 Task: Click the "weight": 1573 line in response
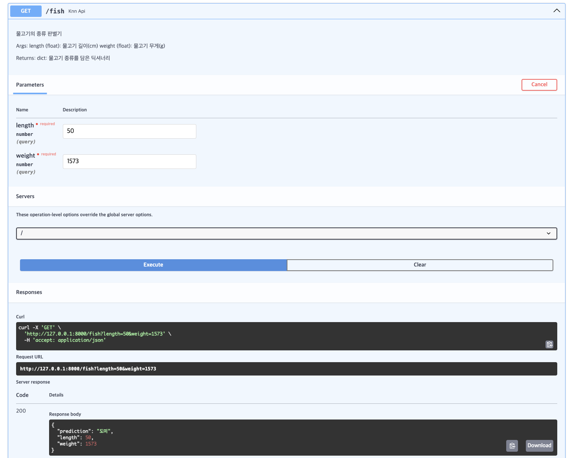[x=77, y=444]
